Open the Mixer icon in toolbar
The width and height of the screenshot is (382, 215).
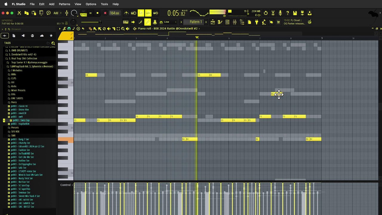[235, 22]
